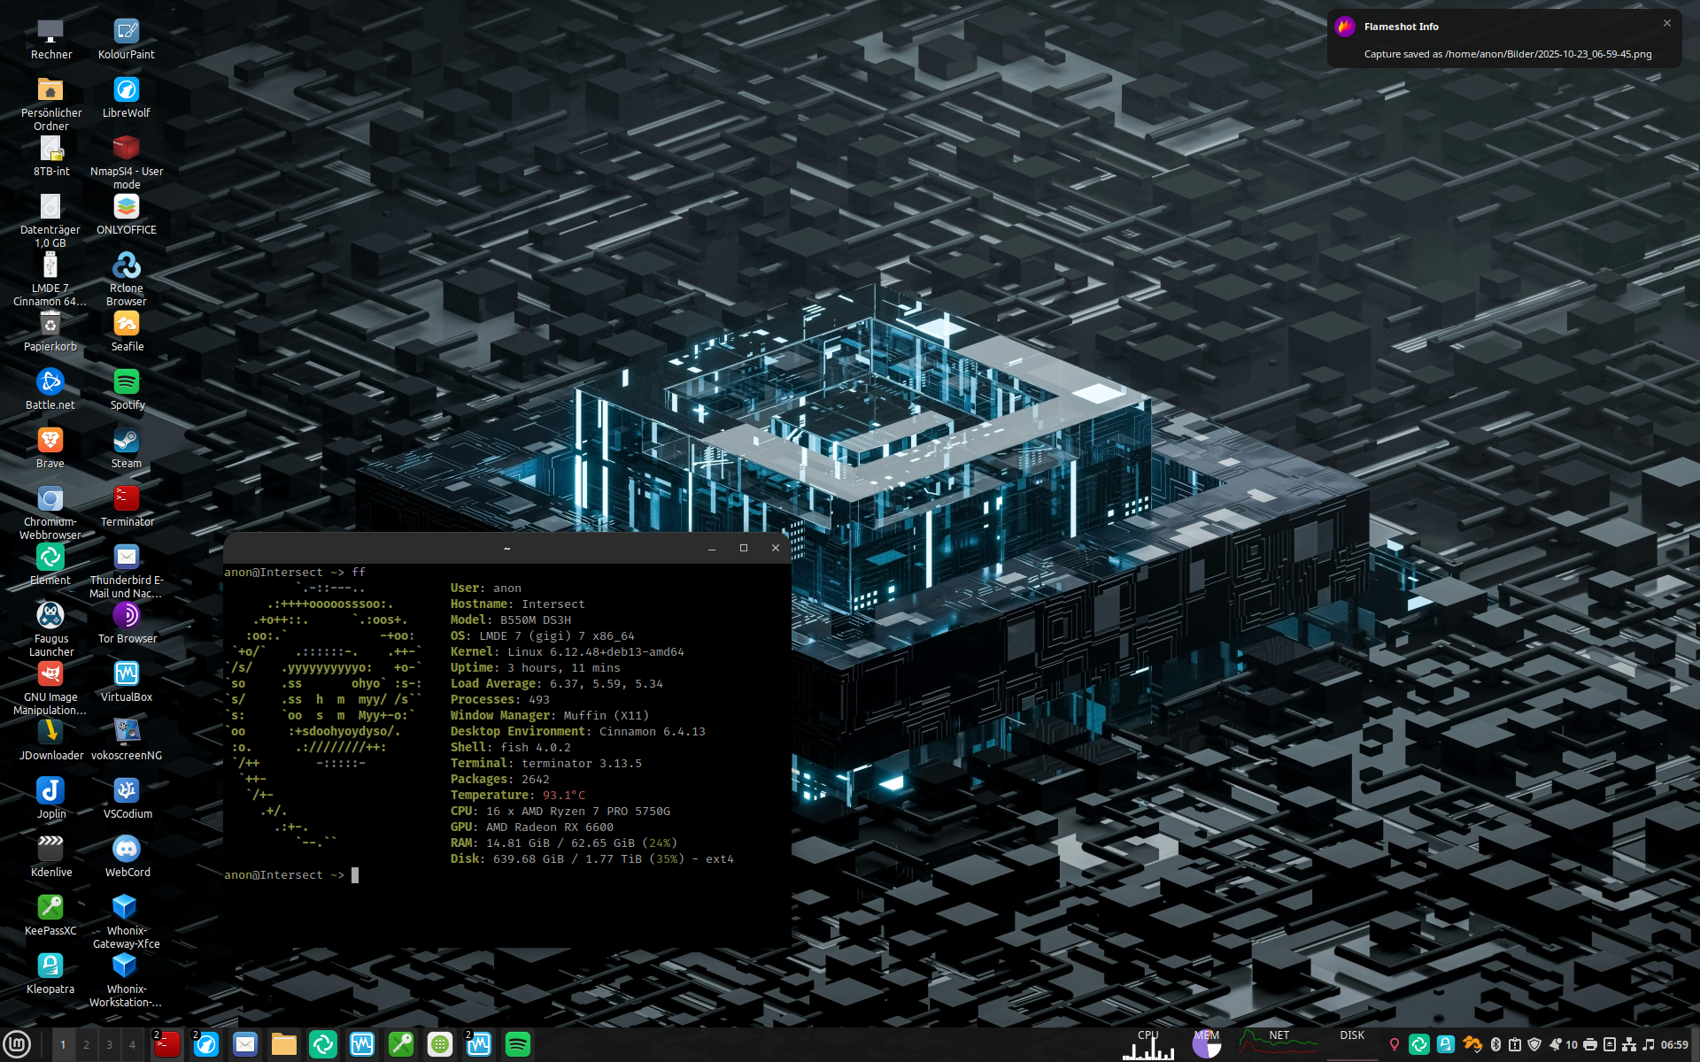Open the Steam desktop icon
The height and width of the screenshot is (1062, 1700).
[127, 441]
